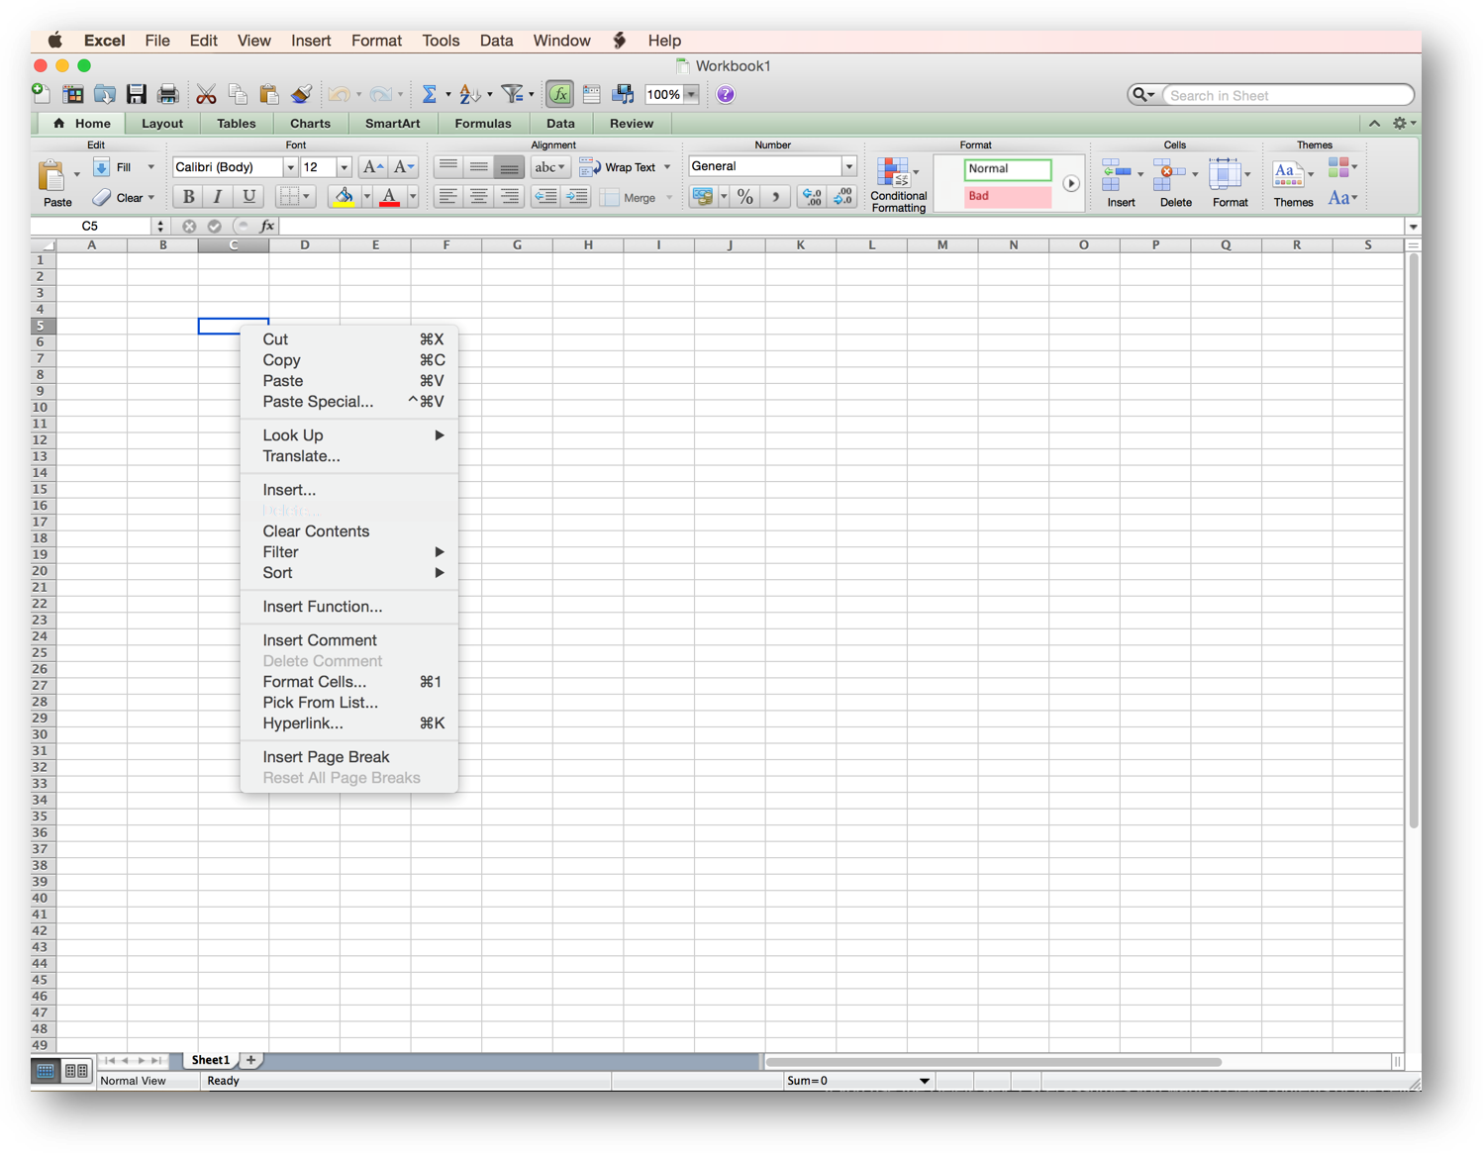Image resolution: width=1483 pixels, height=1153 pixels.
Task: Toggle the formula bar fx button
Action: coord(559,95)
